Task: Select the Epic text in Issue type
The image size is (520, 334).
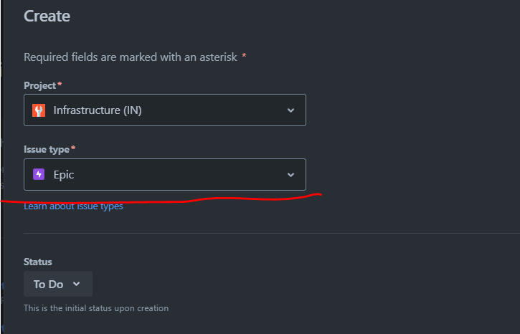Action: 64,175
